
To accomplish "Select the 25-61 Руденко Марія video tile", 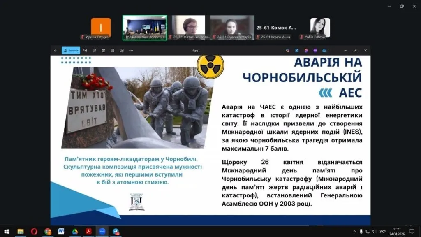I will (232, 28).
